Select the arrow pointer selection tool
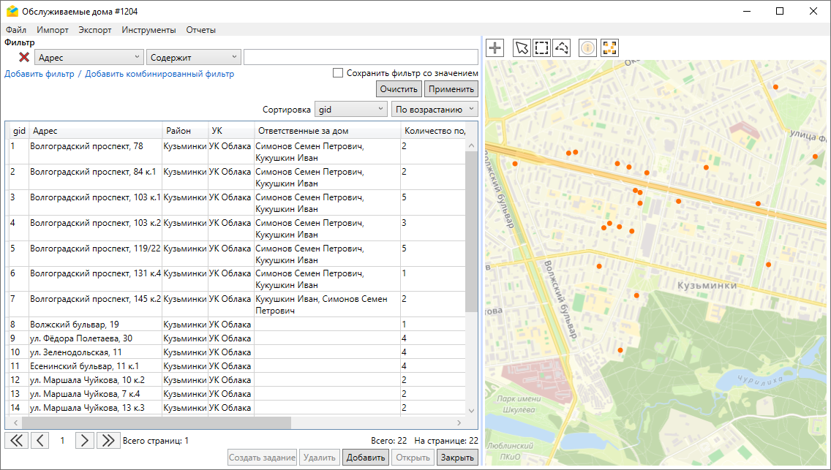Image resolution: width=831 pixels, height=470 pixels. (522, 48)
